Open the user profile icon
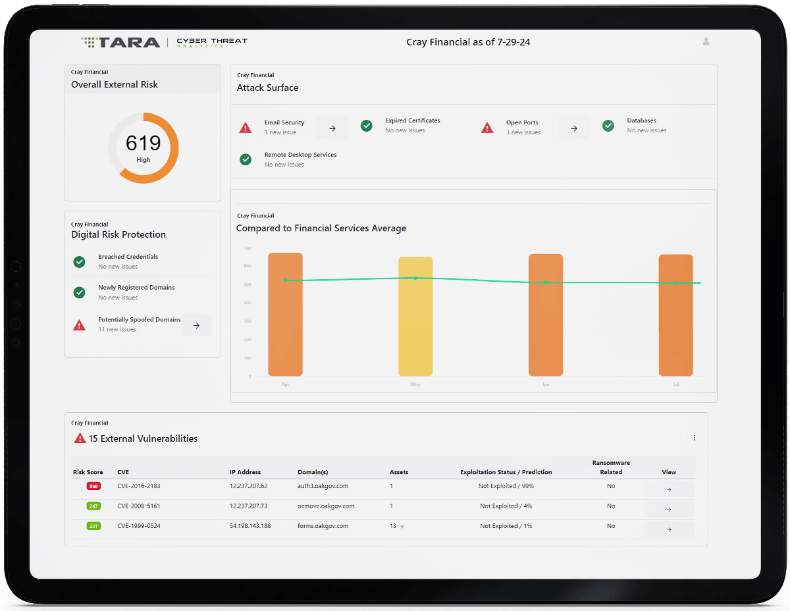790x611 pixels. click(706, 41)
